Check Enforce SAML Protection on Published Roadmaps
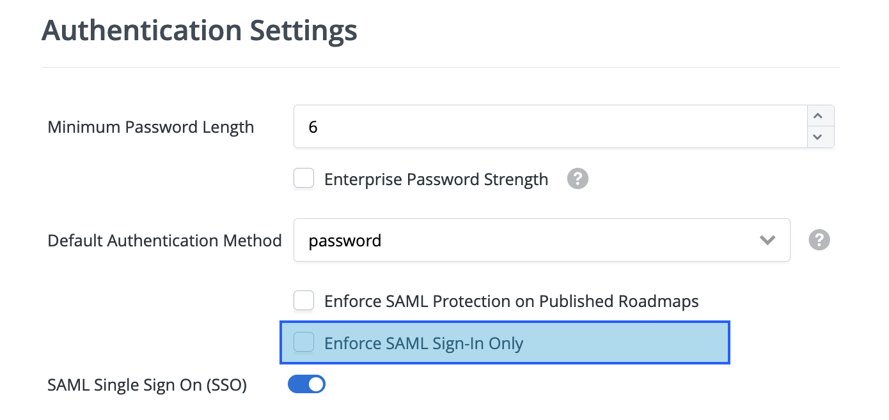Image resolution: width=889 pixels, height=420 pixels. (304, 300)
